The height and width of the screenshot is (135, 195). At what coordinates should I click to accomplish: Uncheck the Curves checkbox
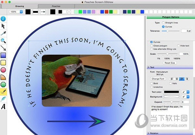[x=151, y=42]
